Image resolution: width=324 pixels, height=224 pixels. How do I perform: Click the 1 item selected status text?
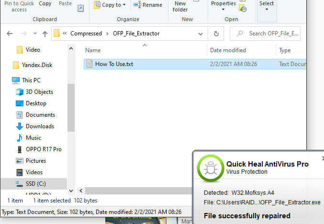(x=52, y=201)
